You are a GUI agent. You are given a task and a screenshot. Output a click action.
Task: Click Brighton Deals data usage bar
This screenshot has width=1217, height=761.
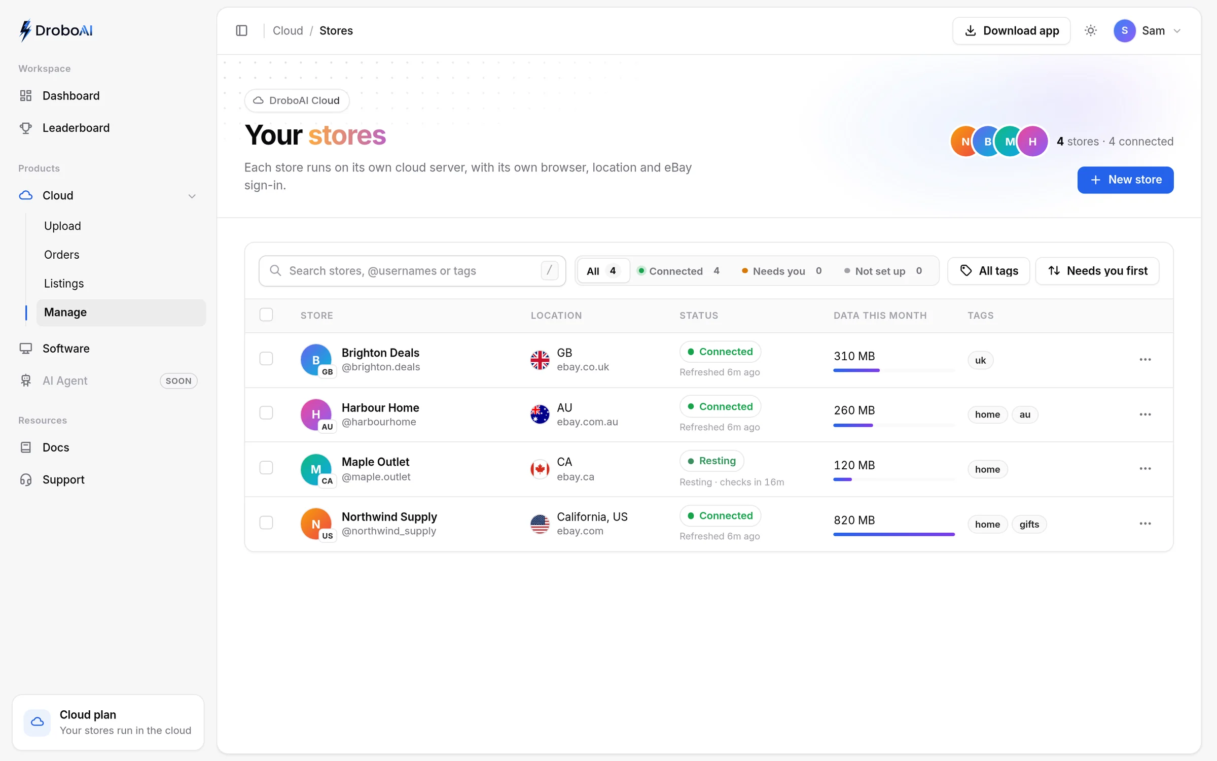pyautogui.click(x=893, y=370)
